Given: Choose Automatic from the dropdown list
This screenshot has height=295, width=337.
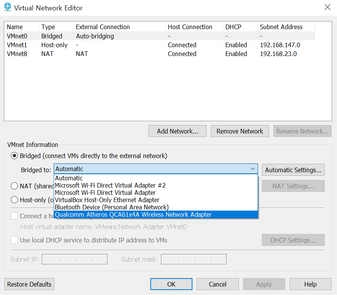Looking at the screenshot, I should 156,178.
